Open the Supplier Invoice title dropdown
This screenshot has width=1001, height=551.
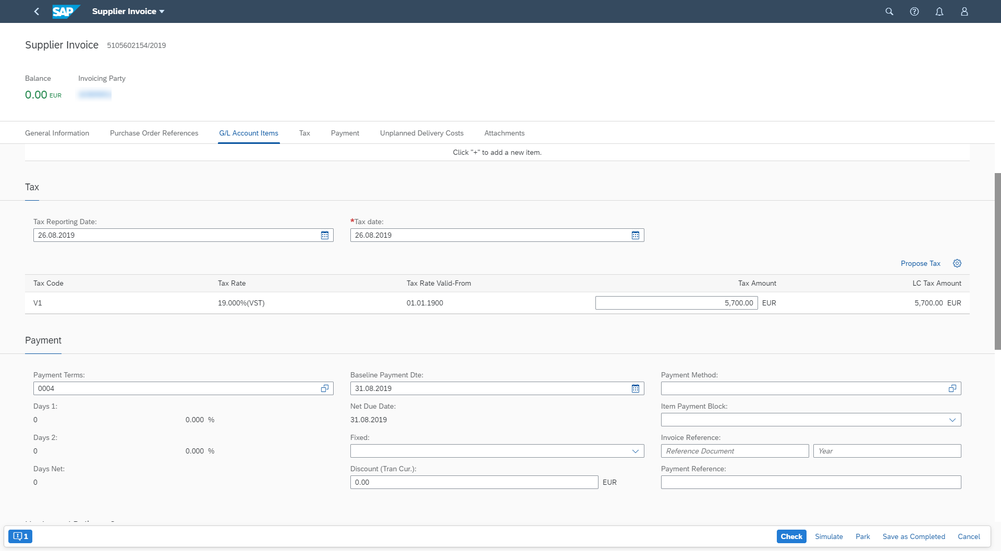pyautogui.click(x=128, y=11)
